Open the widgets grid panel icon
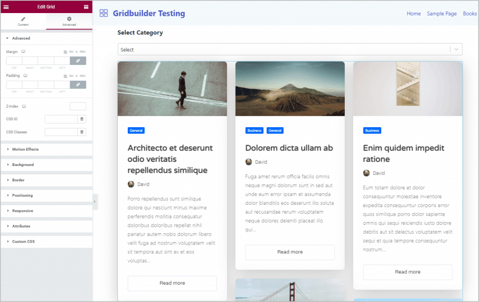This screenshot has width=479, height=302. pos(86,7)
